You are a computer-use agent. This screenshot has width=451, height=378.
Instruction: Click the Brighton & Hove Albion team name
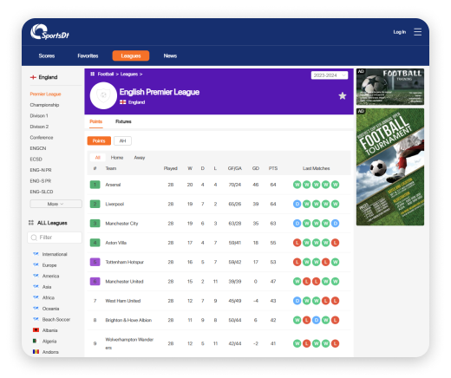(x=128, y=320)
